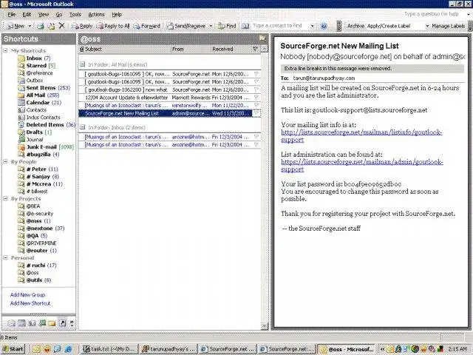Create a new mail message with New
473x355 pixels.
[16, 26]
